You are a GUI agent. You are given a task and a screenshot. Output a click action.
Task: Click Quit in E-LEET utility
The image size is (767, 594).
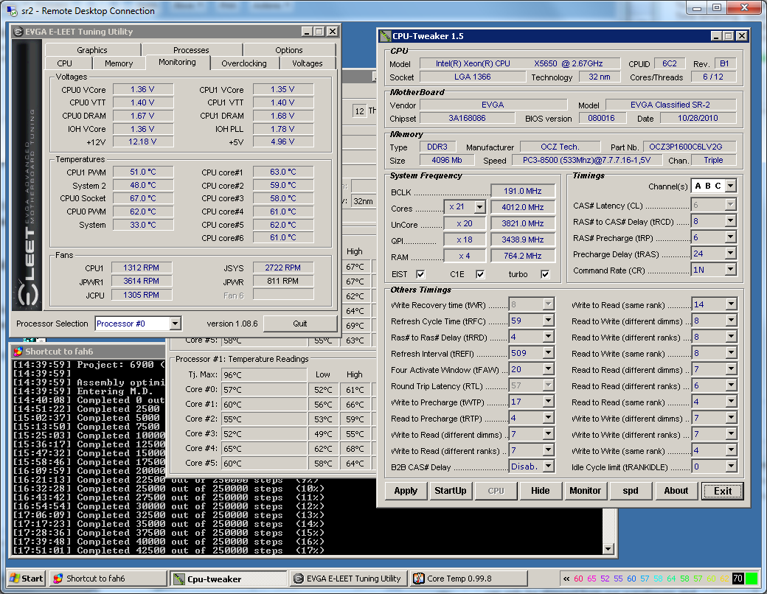click(x=300, y=324)
